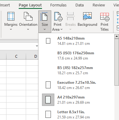Click the size list scroll-up arrow
119x120 pixels.
(117, 36)
